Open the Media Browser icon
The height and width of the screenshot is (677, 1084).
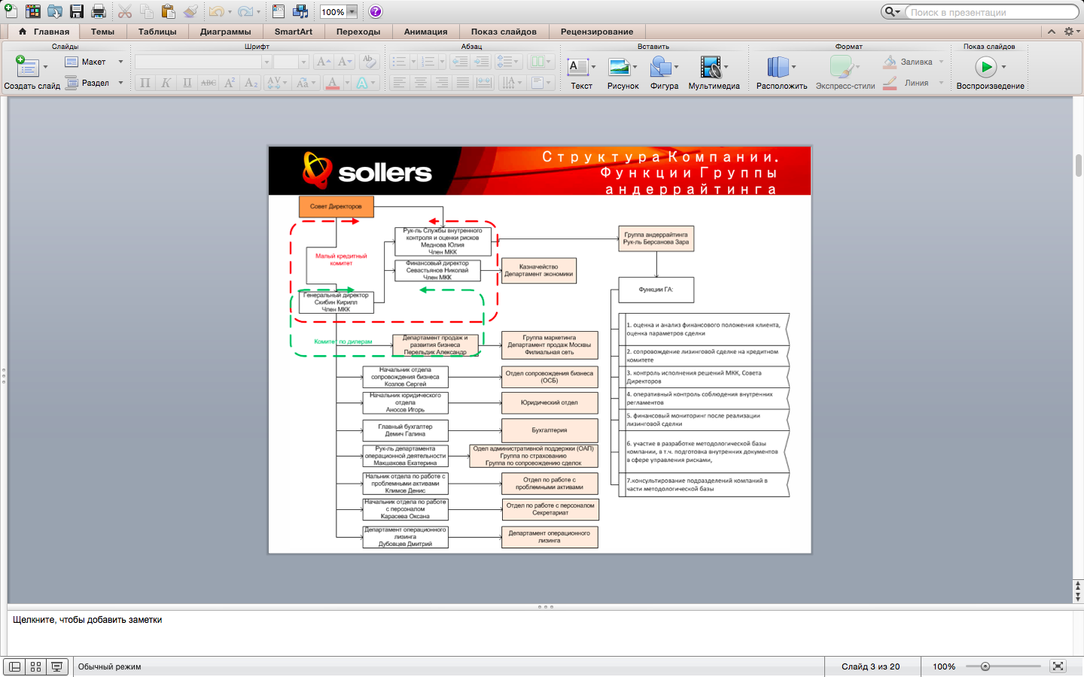coord(300,11)
